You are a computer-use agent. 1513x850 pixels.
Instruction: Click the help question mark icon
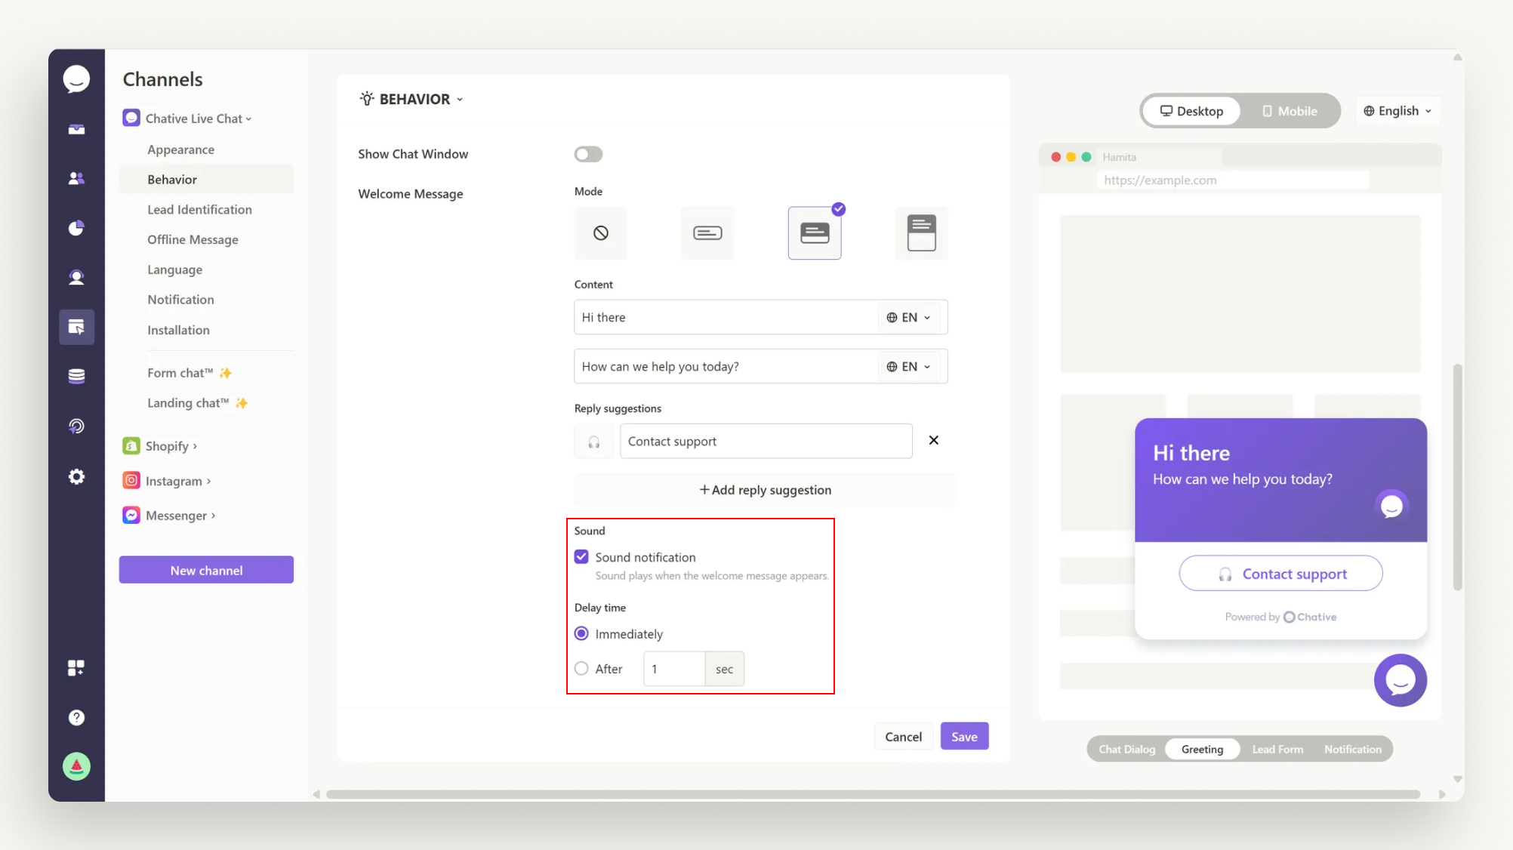[76, 717]
